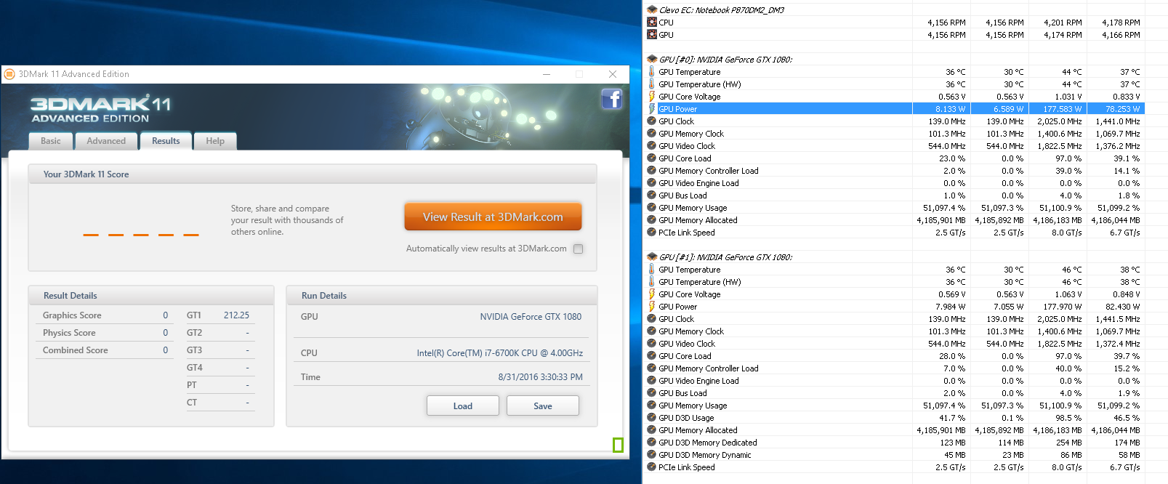Viewport: 1168px width, 484px height.
Task: Select the Combined Score label
Action: [76, 350]
